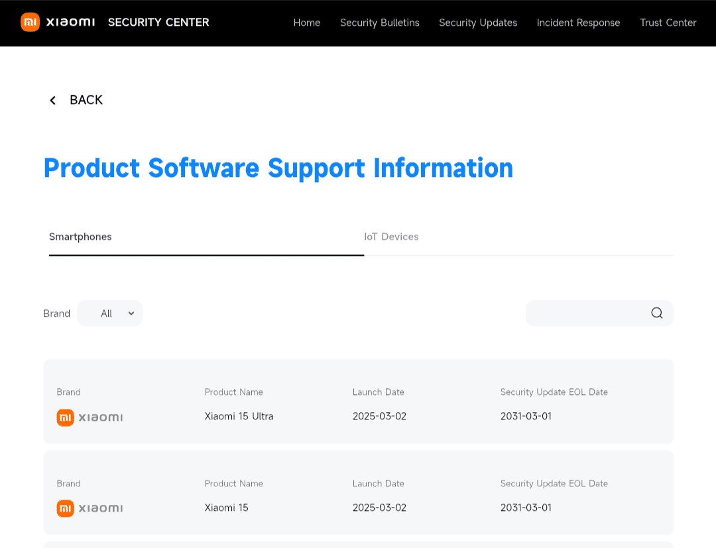Expand the All brand selector chevron
The image size is (716, 548).
click(131, 313)
